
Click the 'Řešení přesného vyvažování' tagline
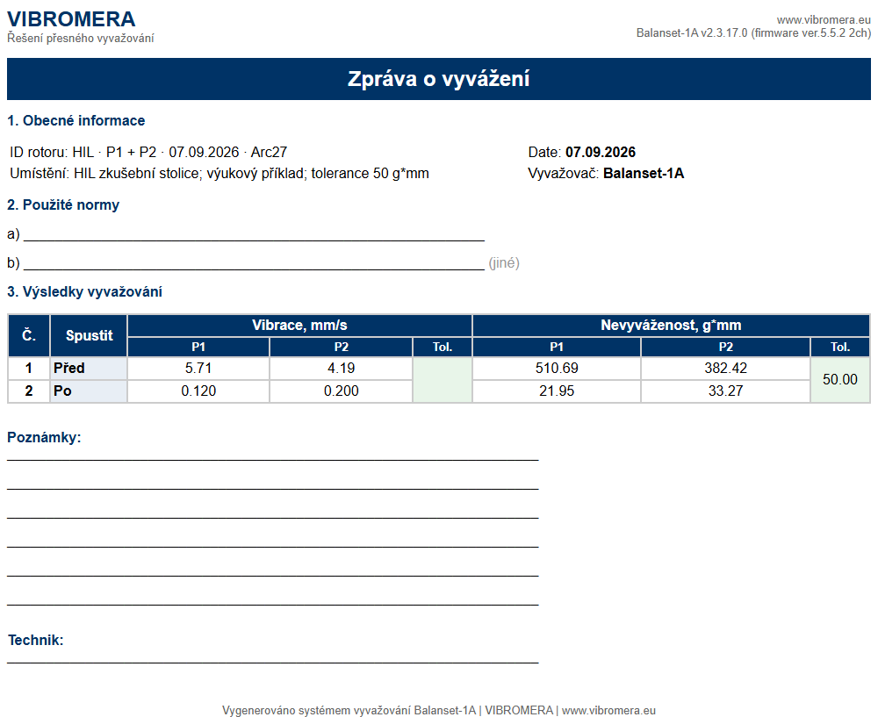click(x=81, y=38)
